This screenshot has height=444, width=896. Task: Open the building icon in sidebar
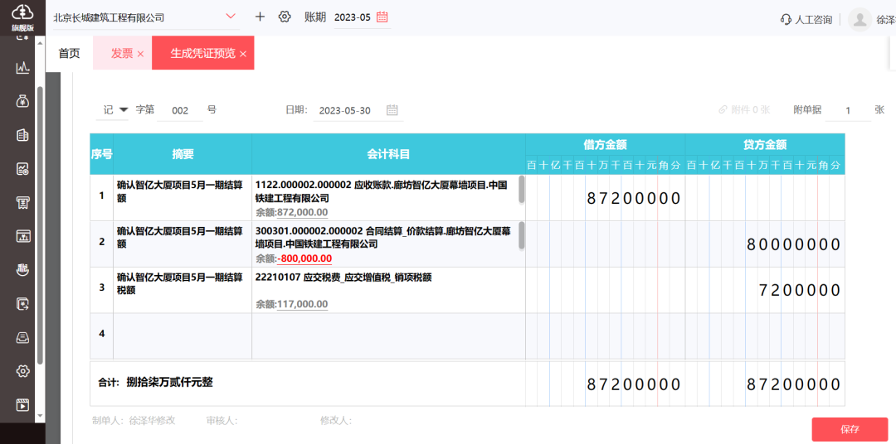click(22, 135)
